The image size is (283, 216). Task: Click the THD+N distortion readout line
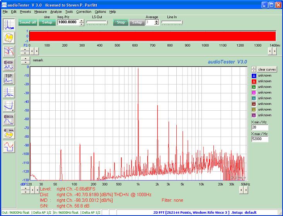tap(95, 195)
